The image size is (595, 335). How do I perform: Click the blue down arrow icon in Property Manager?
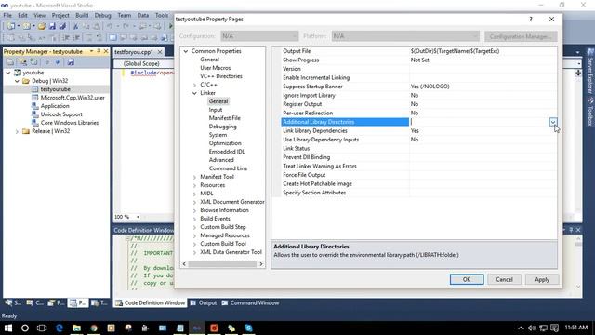pyautogui.click(x=58, y=62)
